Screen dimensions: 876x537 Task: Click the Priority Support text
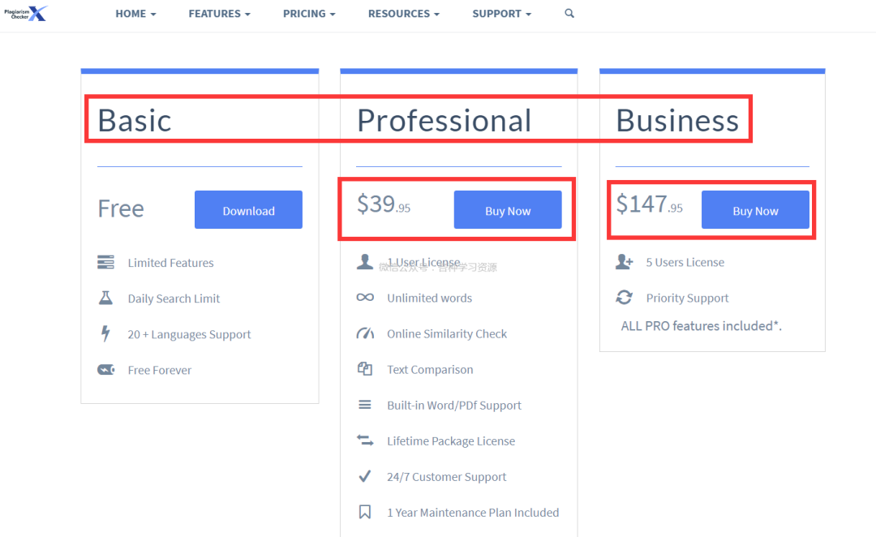pyautogui.click(x=687, y=298)
